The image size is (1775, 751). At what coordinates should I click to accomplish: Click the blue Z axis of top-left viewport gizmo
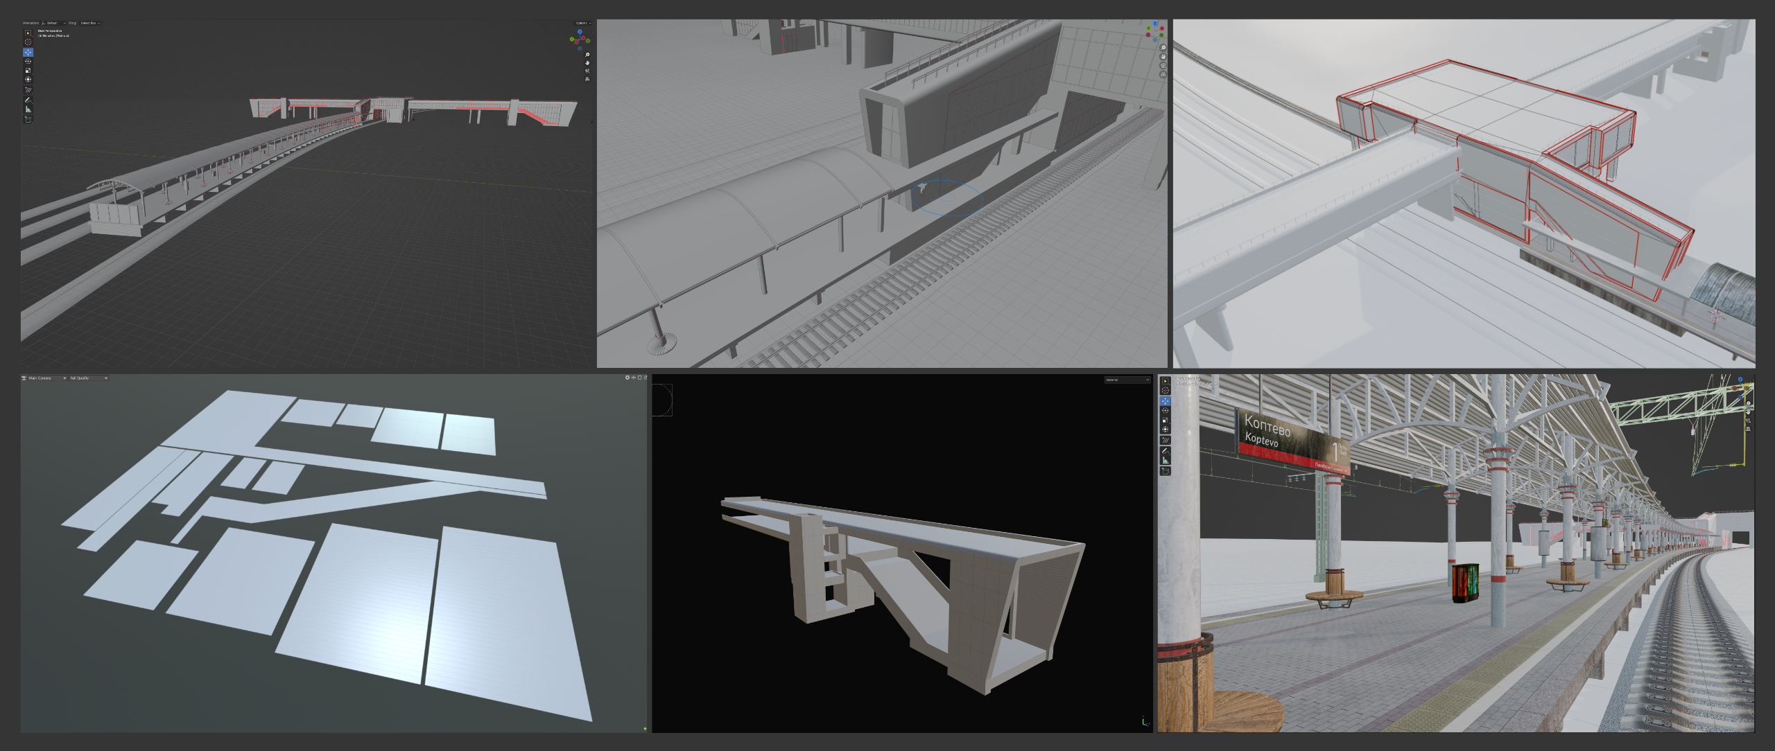point(580,31)
